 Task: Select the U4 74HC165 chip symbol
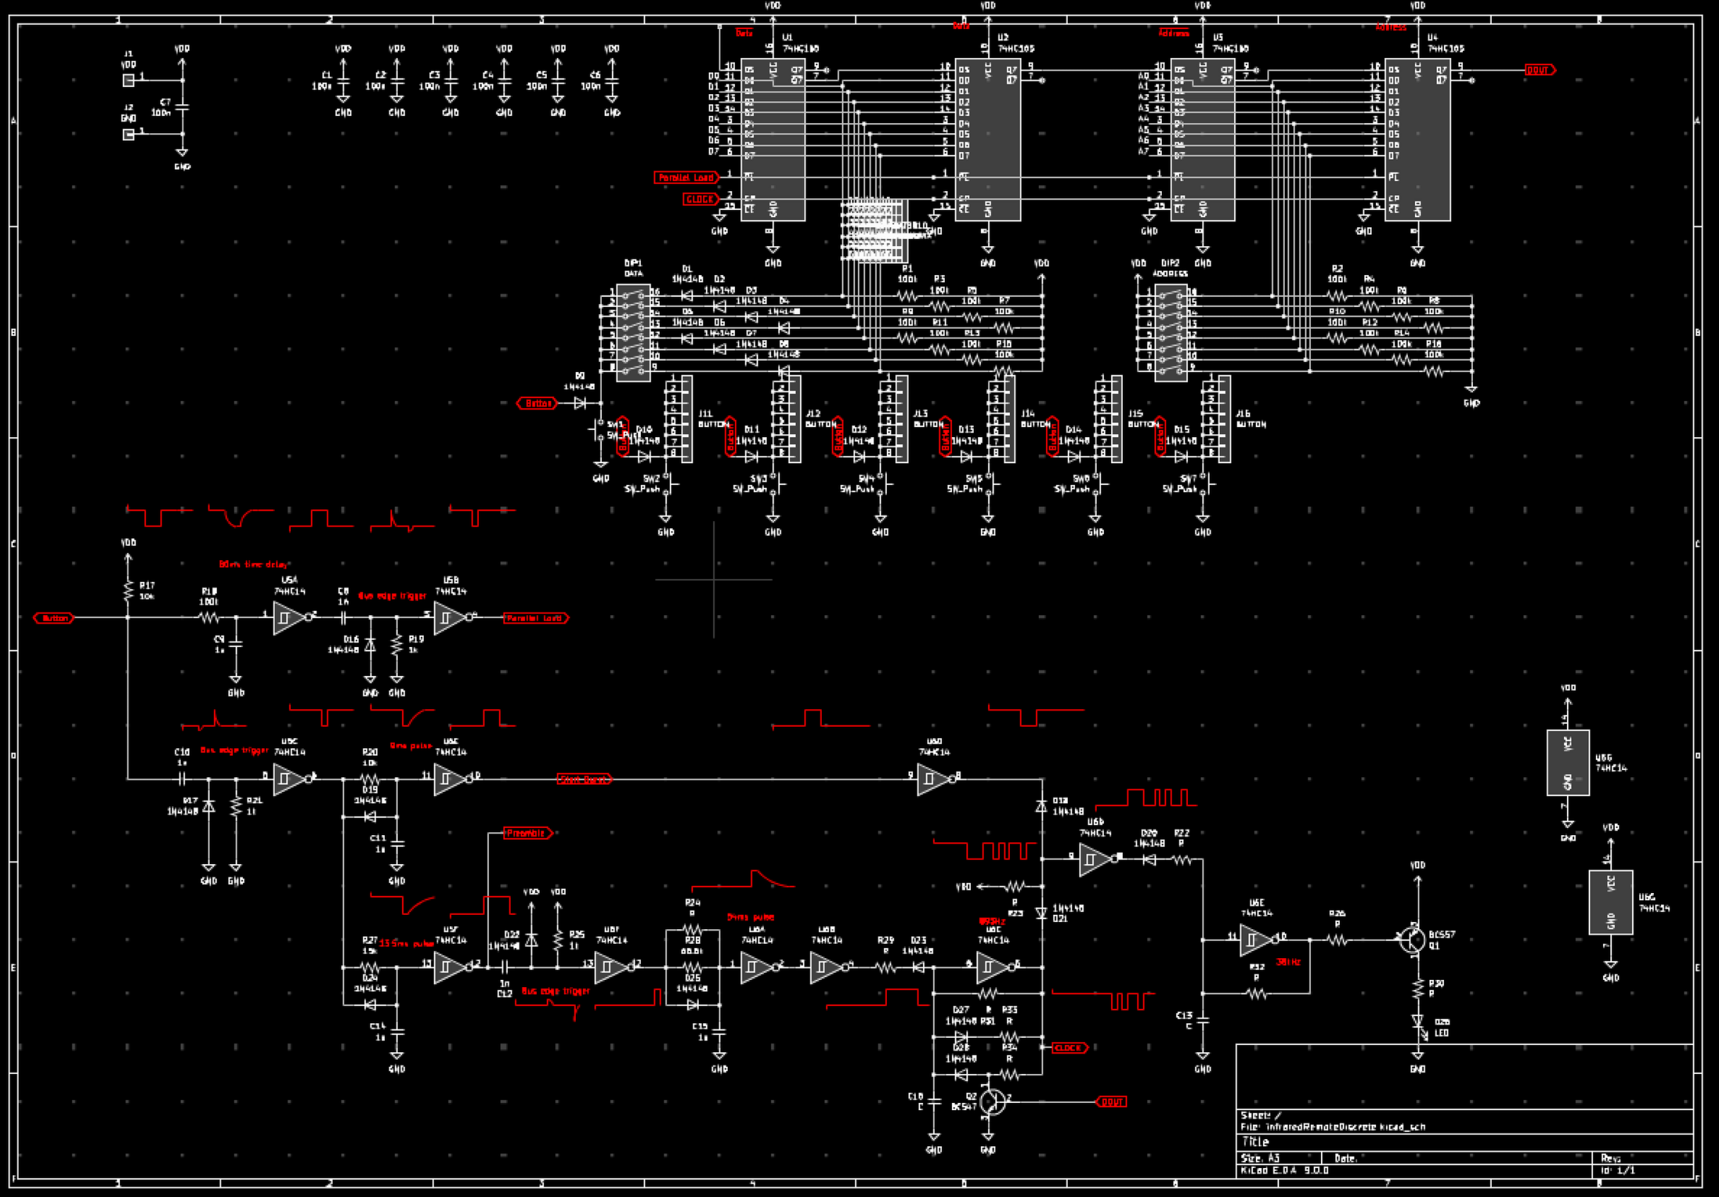(x=1417, y=140)
